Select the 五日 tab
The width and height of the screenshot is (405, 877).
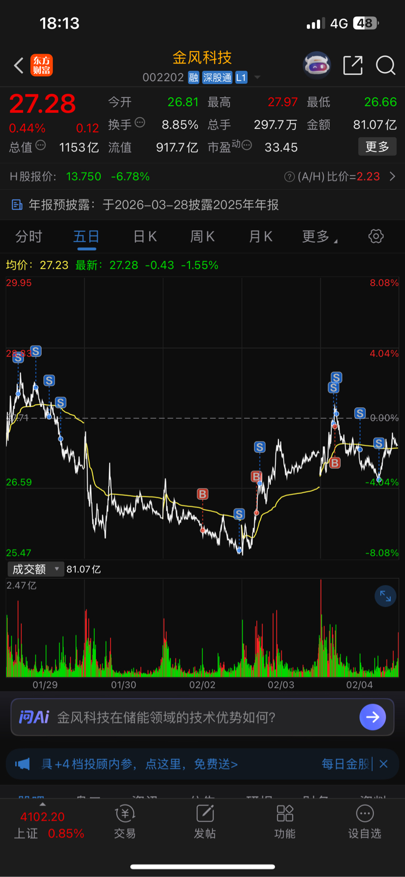click(86, 236)
